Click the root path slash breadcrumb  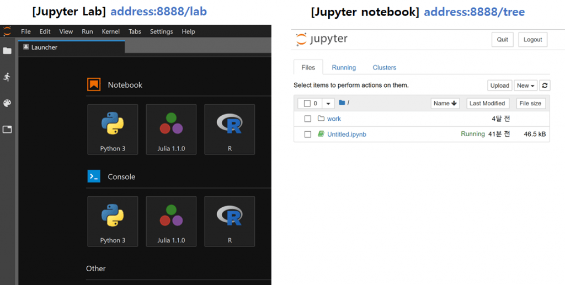pos(348,103)
